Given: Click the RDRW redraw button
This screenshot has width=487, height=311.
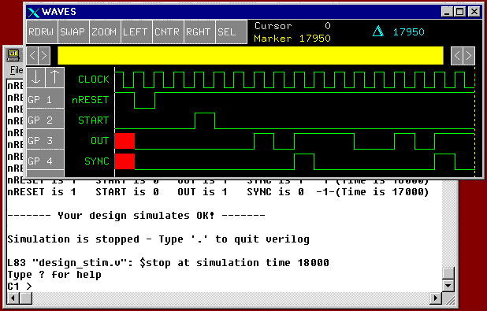Looking at the screenshot, I should 42,32.
